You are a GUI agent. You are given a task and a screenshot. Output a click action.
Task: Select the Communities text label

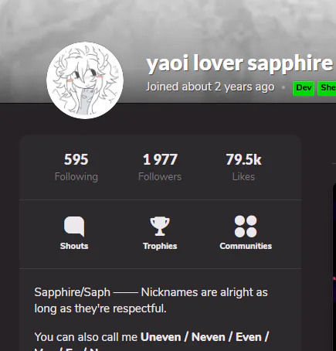tap(246, 246)
